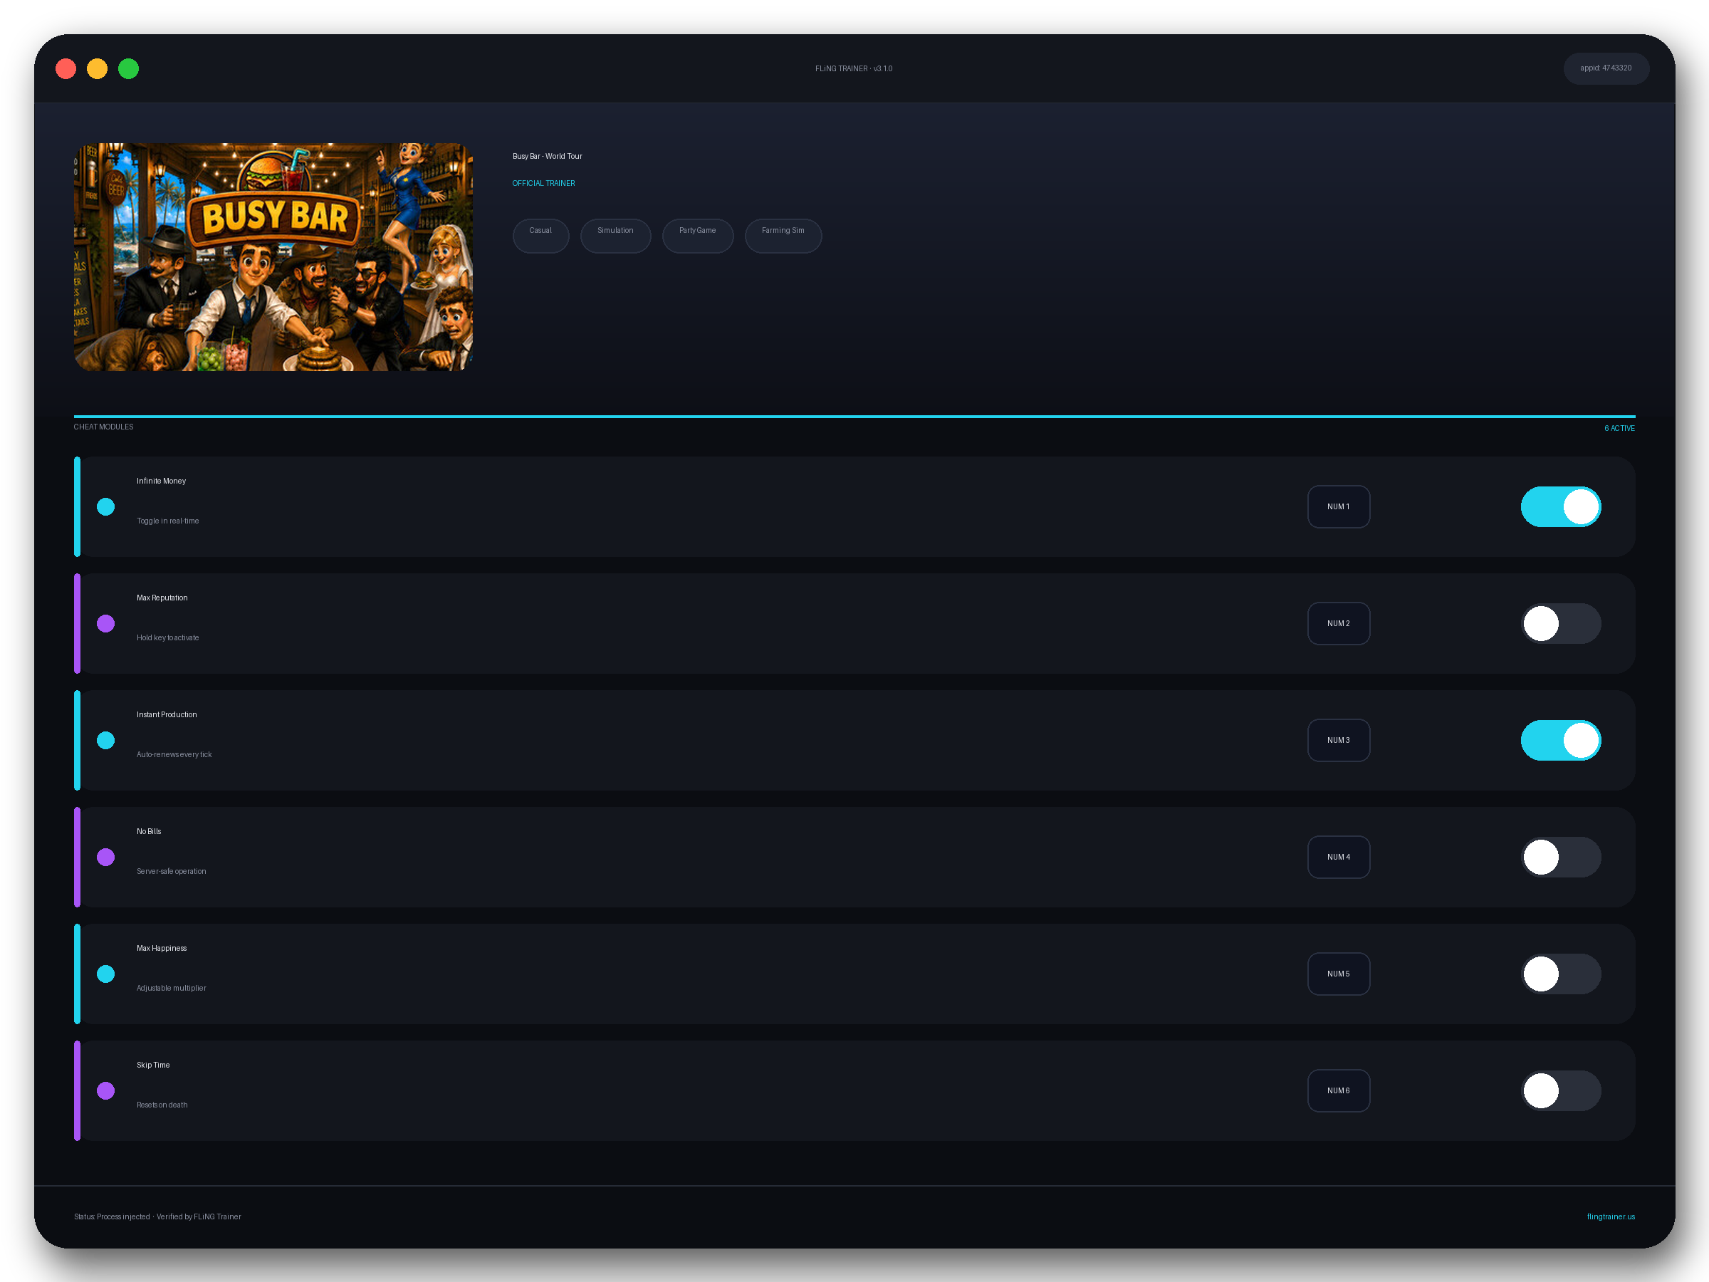Viewport: 1709px width, 1282px height.
Task: Select the Farming Sim tag
Action: click(x=783, y=235)
